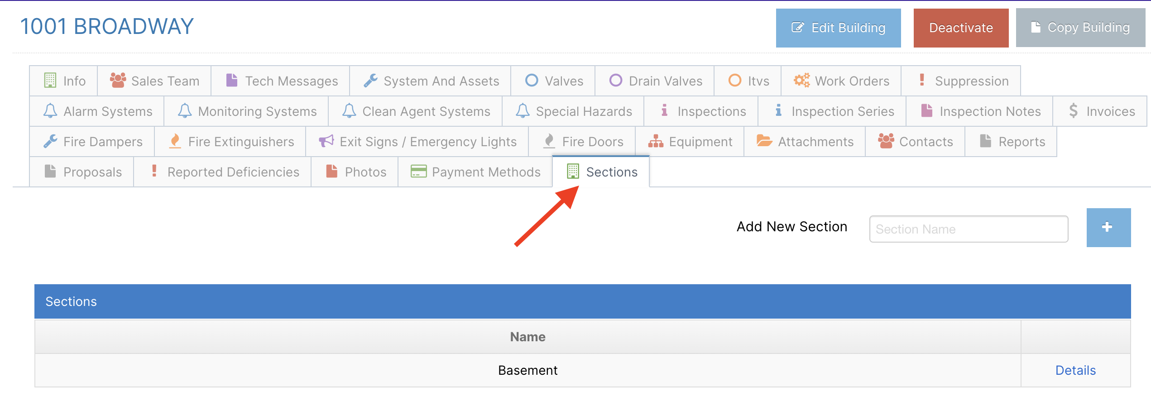Click the dollar icon beside Invoices

point(1073,111)
